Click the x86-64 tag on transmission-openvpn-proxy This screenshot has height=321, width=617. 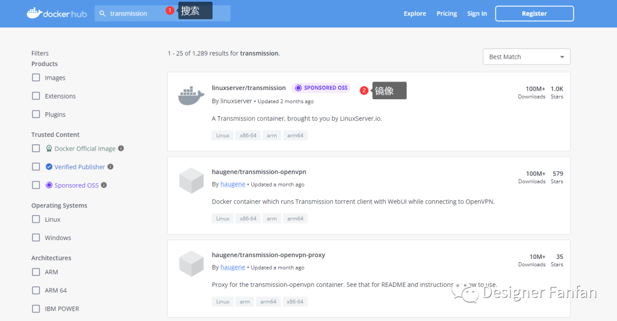click(295, 302)
